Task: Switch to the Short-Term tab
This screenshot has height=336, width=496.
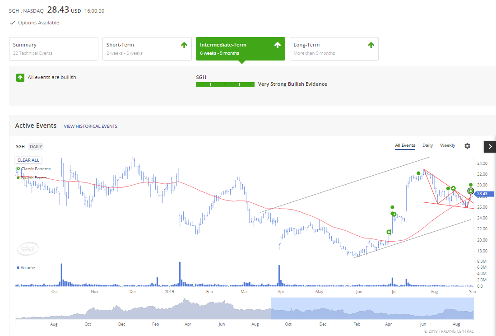Action: [x=147, y=49]
